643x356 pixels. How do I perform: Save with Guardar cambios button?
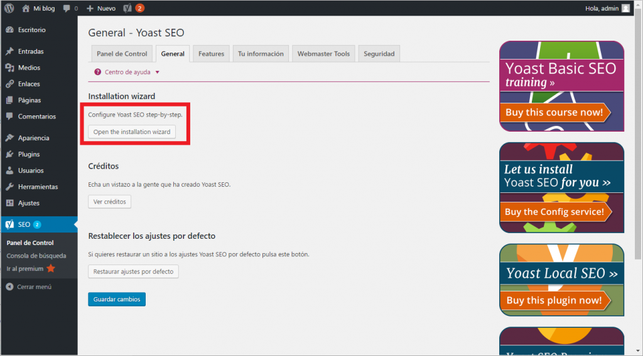click(117, 299)
